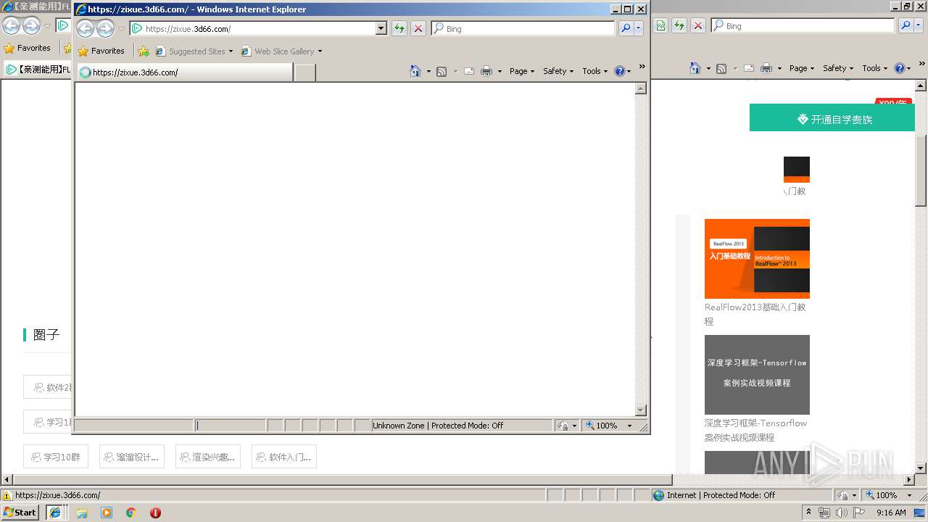Image resolution: width=928 pixels, height=522 pixels.
Task: Click Print icon in background IE window
Action: coord(766,68)
